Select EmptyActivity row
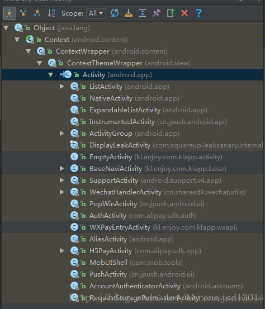Screen dimensions: 265x309 tap(132, 157)
